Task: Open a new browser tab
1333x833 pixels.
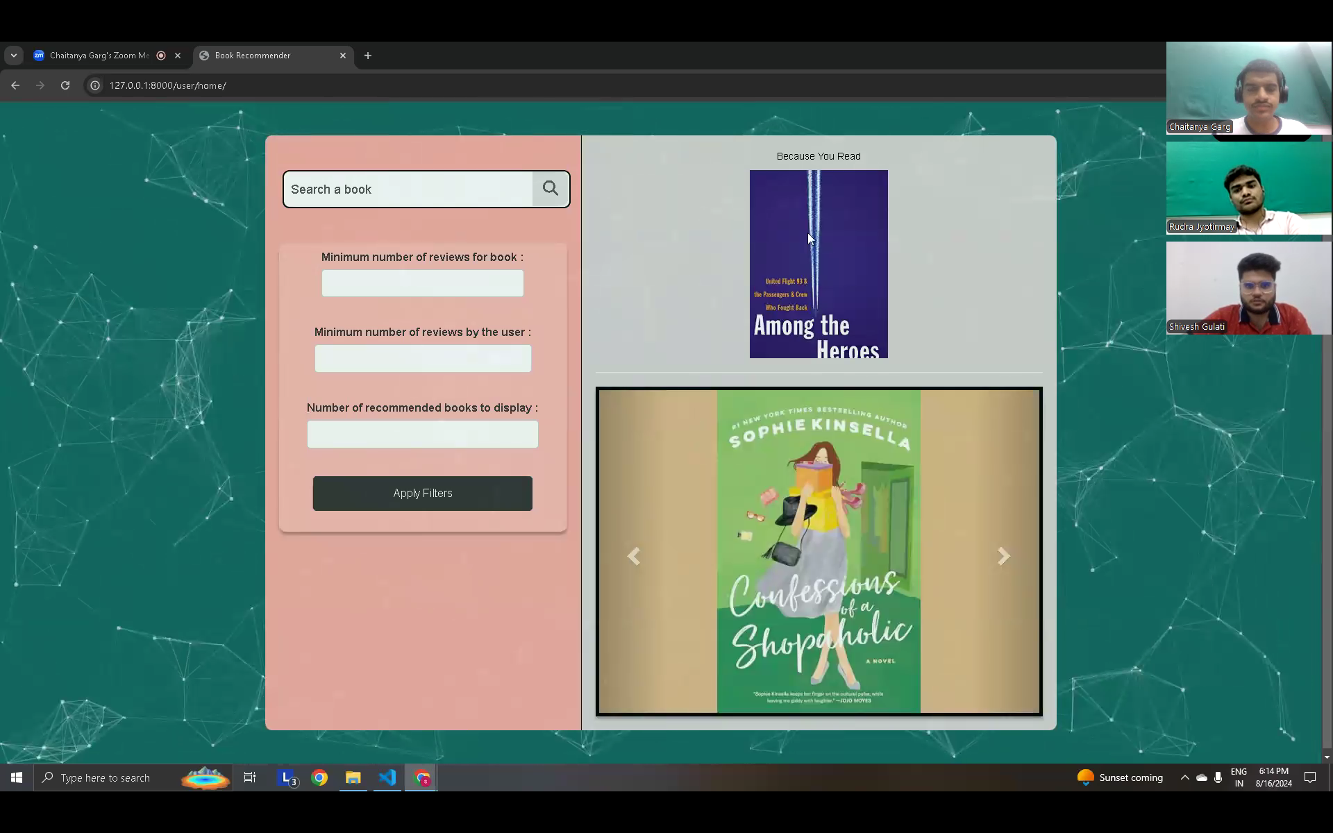Action: coord(368,56)
